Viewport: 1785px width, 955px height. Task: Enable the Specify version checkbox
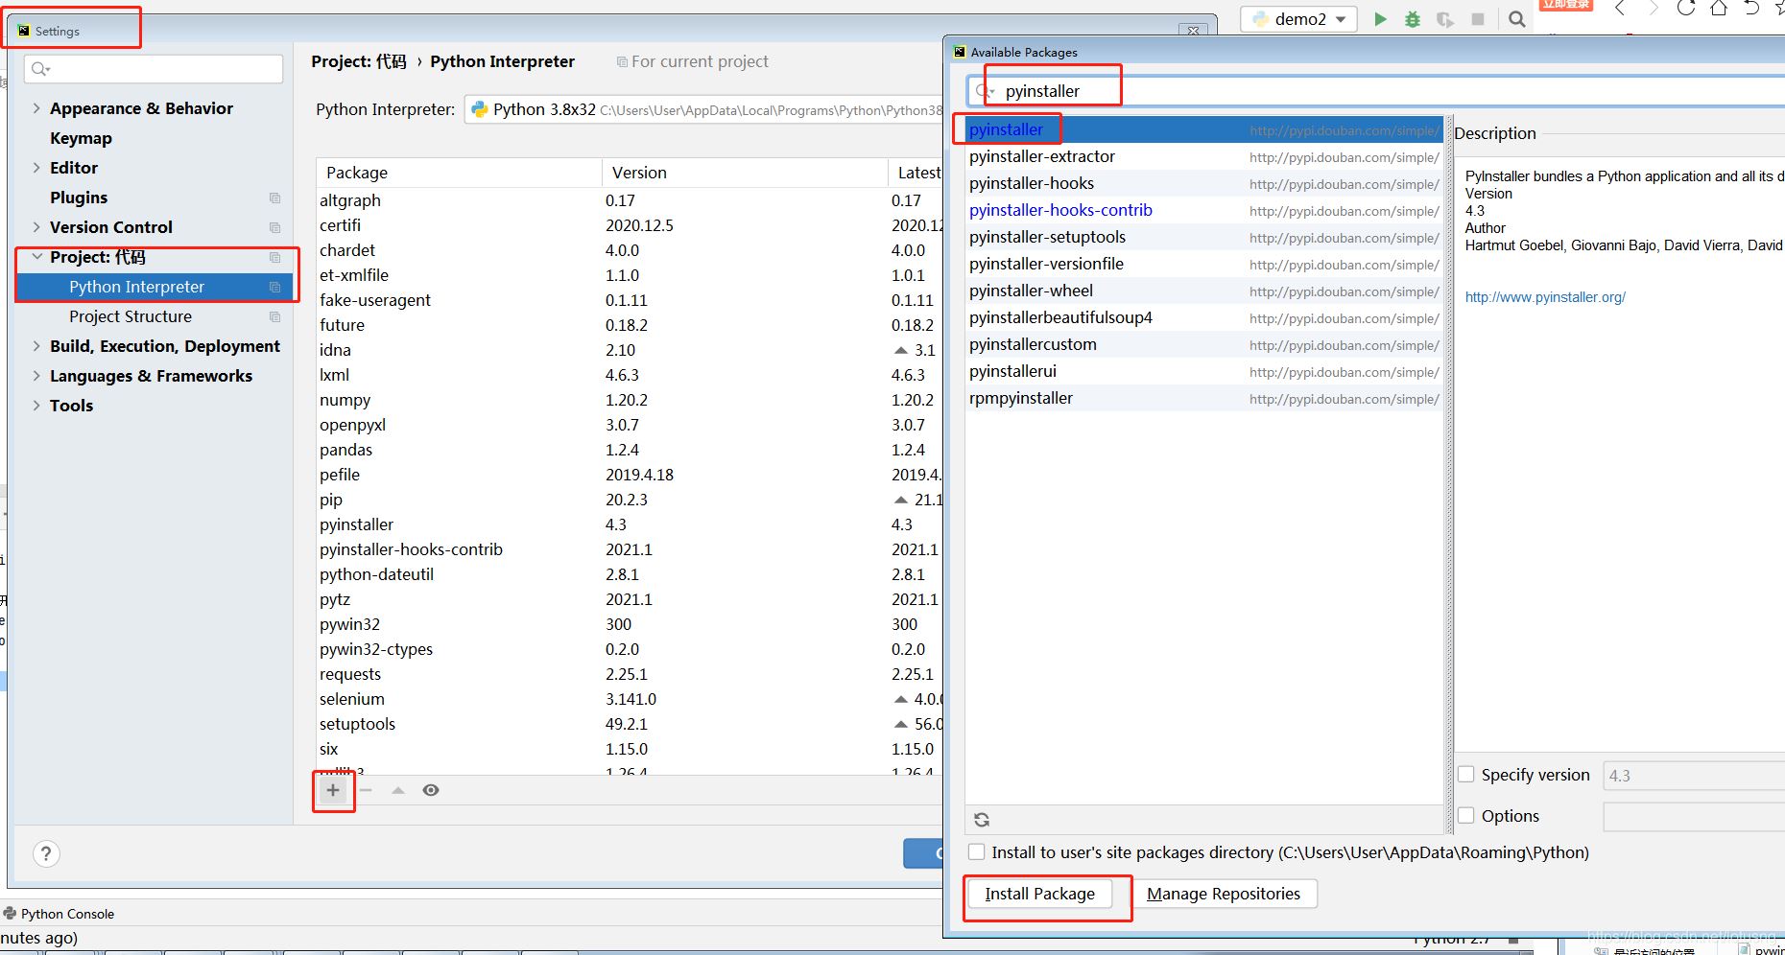click(1466, 775)
